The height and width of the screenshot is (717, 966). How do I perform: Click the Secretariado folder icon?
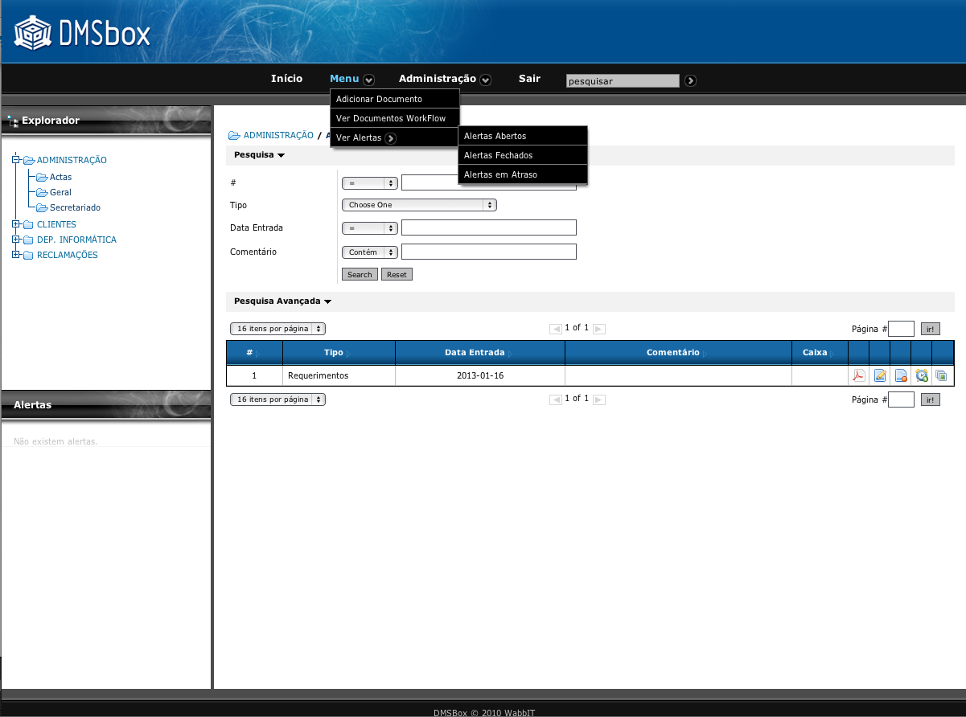43,208
